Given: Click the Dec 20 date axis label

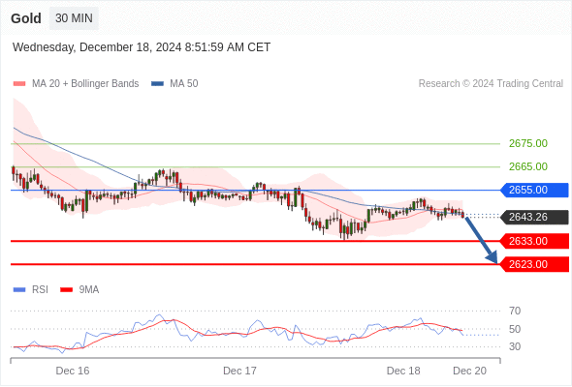Looking at the screenshot, I should pos(469,371).
